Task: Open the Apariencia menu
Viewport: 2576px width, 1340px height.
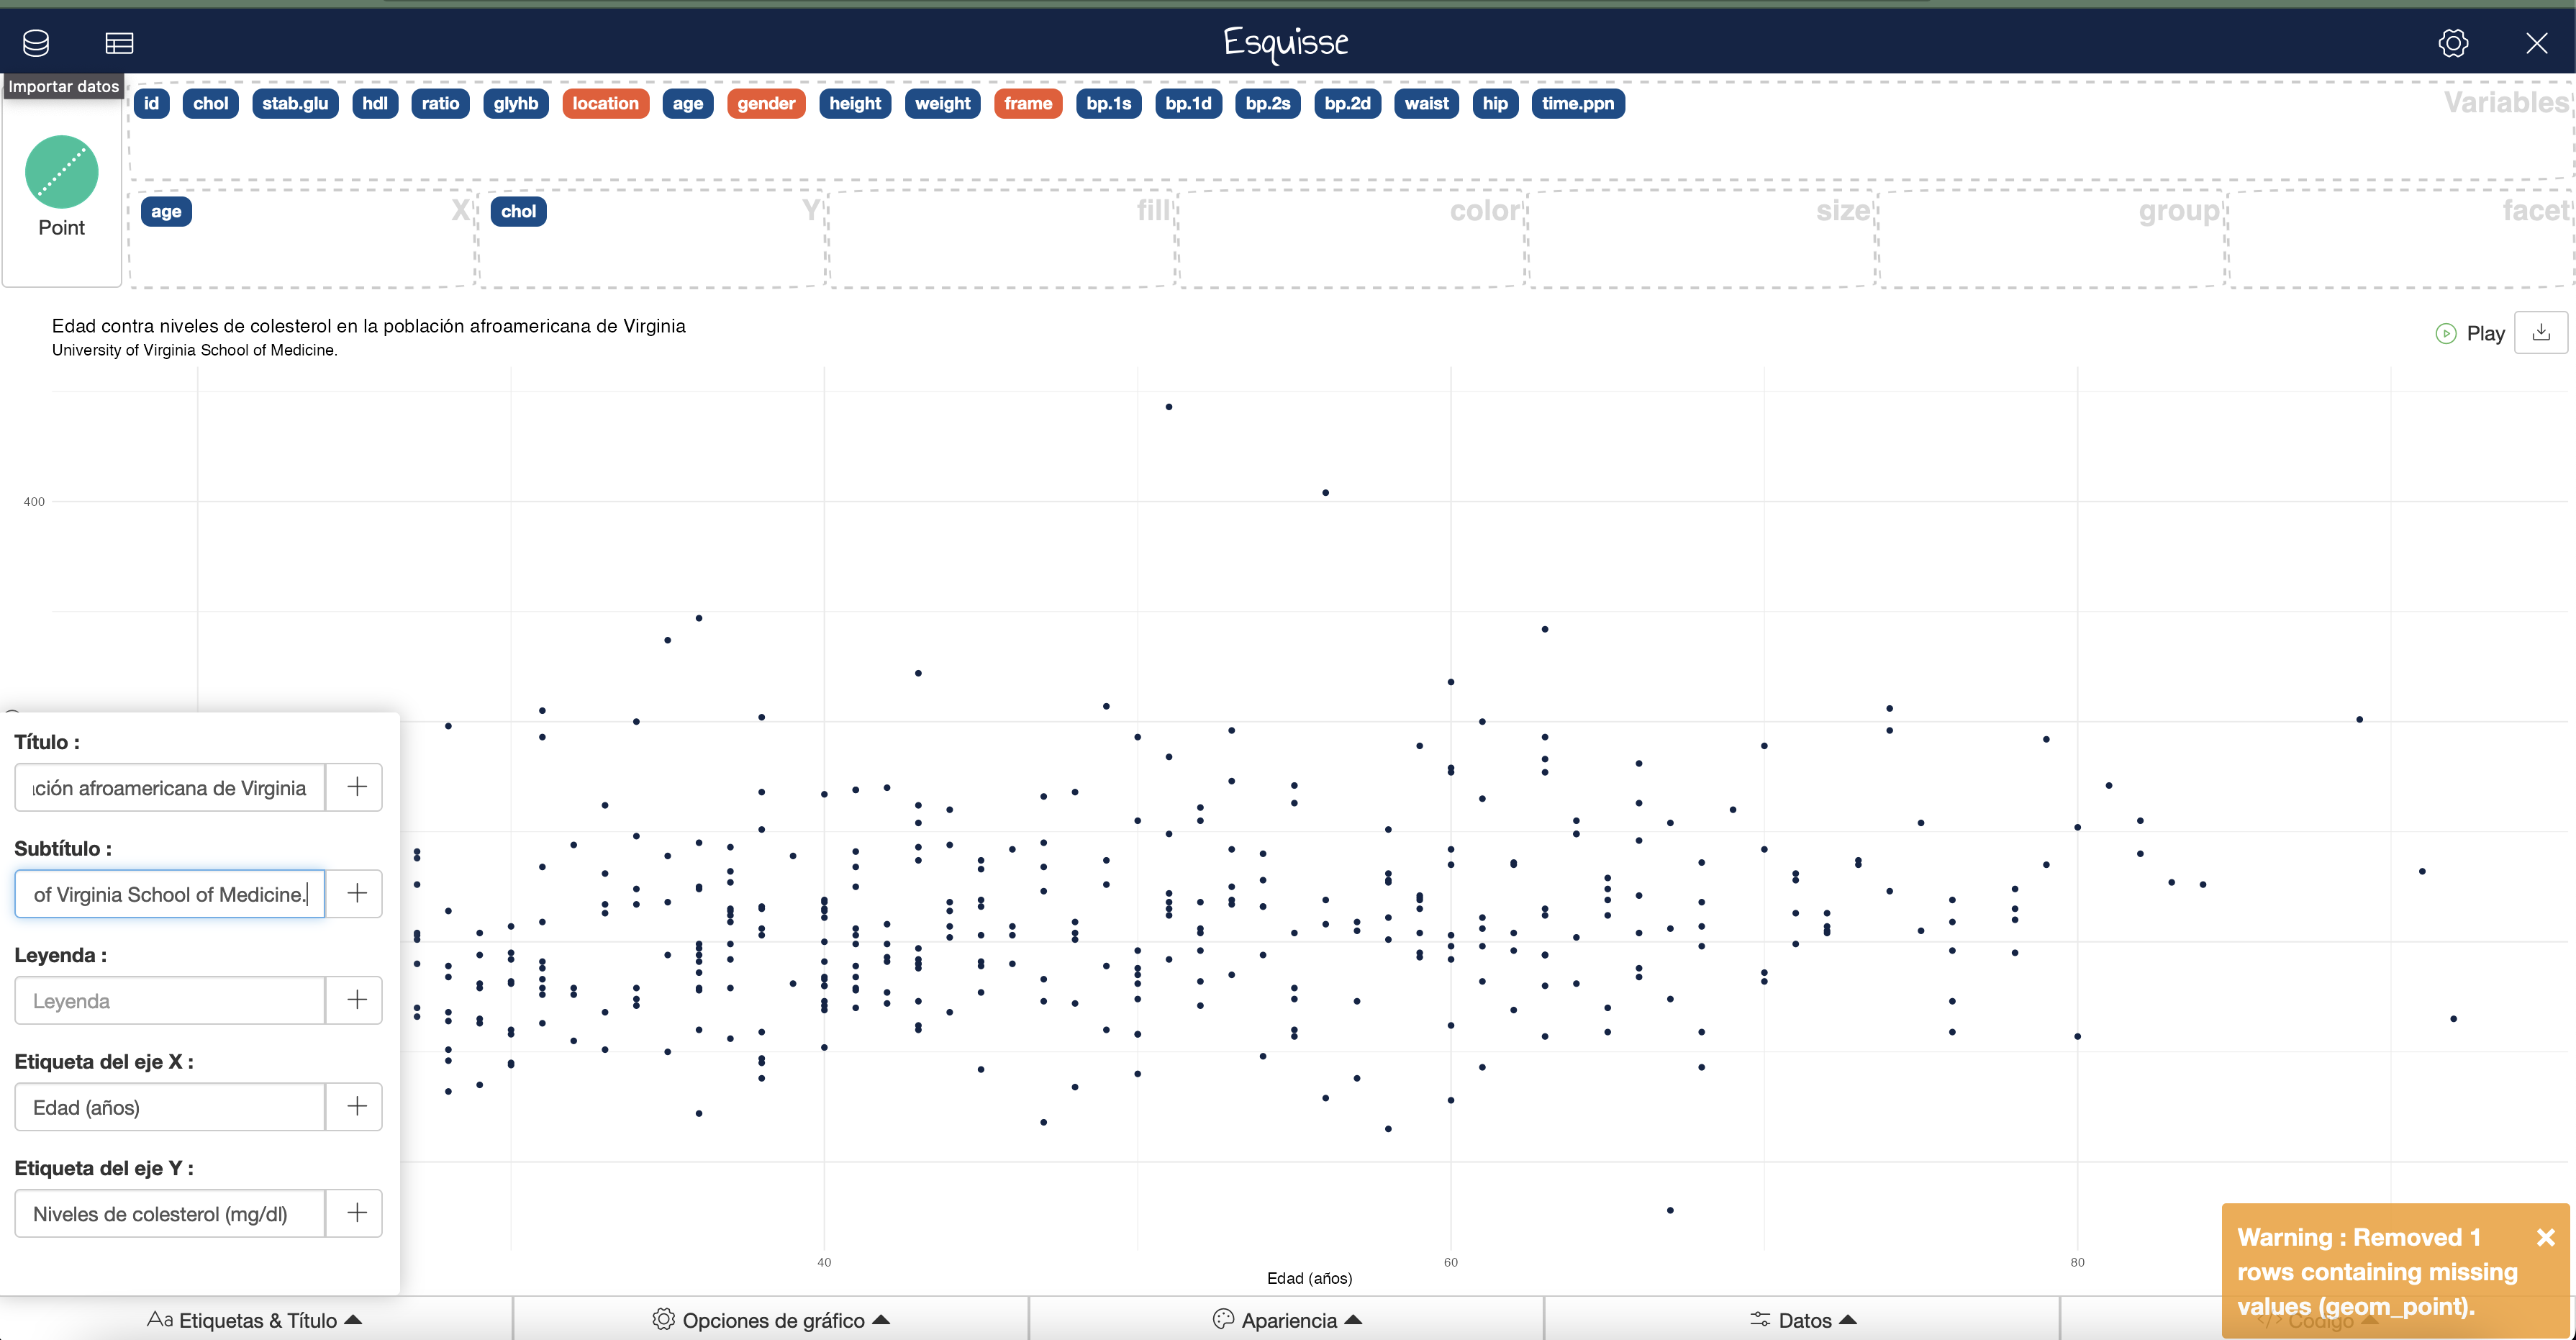Action: point(1287,1320)
